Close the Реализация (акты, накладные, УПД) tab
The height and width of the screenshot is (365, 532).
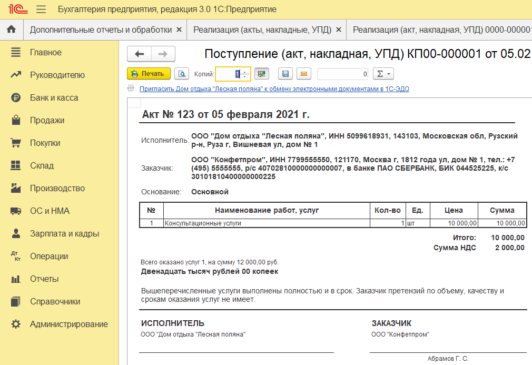339,30
